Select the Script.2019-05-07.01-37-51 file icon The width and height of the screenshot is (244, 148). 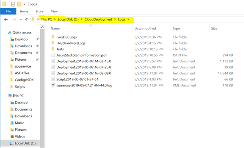[x=53, y=79]
